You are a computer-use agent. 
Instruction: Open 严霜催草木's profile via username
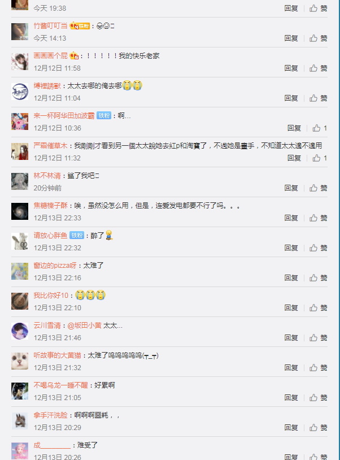pyautogui.click(x=50, y=145)
